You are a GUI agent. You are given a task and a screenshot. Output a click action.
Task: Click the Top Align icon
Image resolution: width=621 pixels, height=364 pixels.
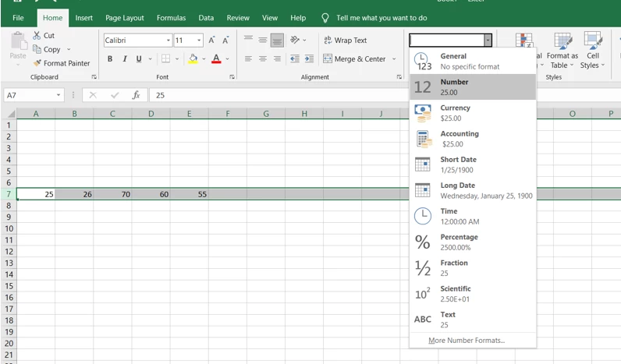pos(248,40)
